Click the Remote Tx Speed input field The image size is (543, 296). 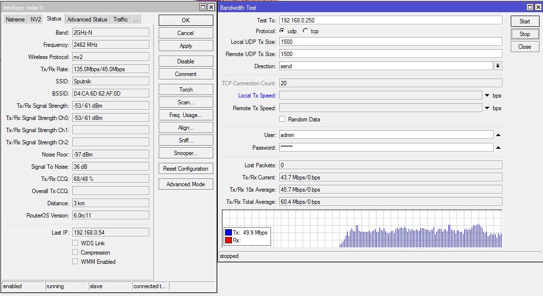[x=380, y=108]
